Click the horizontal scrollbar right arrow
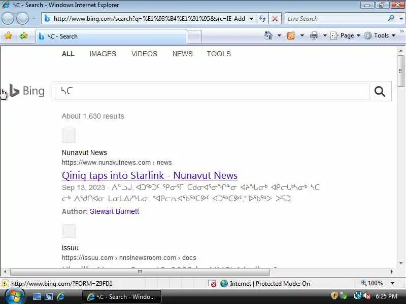 392,272
